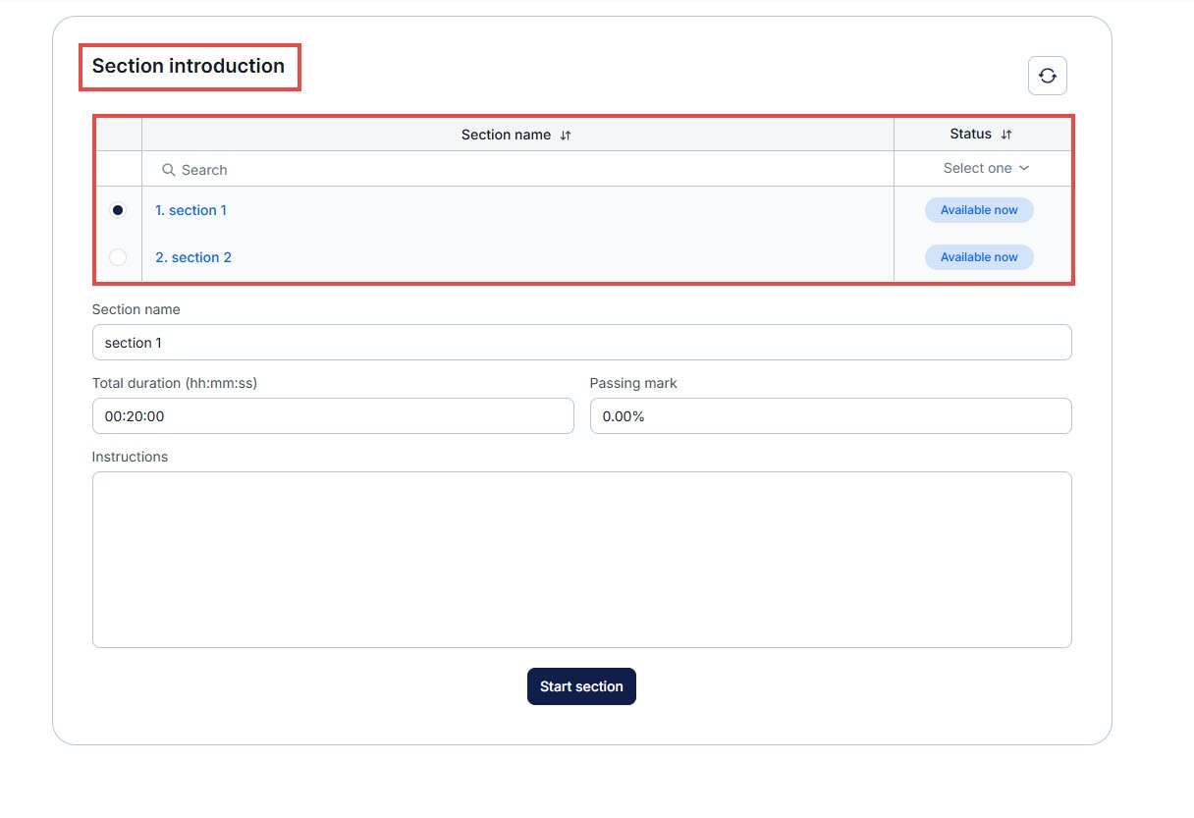Click the Total duration field
The image size is (1194, 818).
[x=333, y=416]
